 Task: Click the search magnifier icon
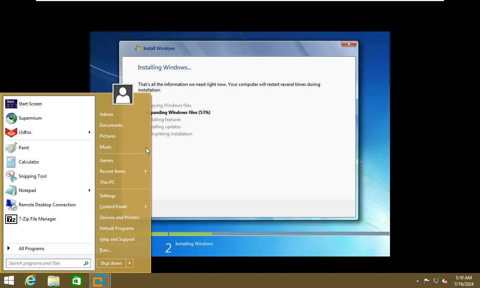tap(86, 263)
